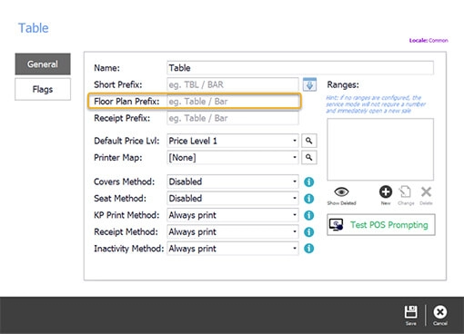
Task: Click search icon next to Default Price Lvl
Action: [x=309, y=141]
